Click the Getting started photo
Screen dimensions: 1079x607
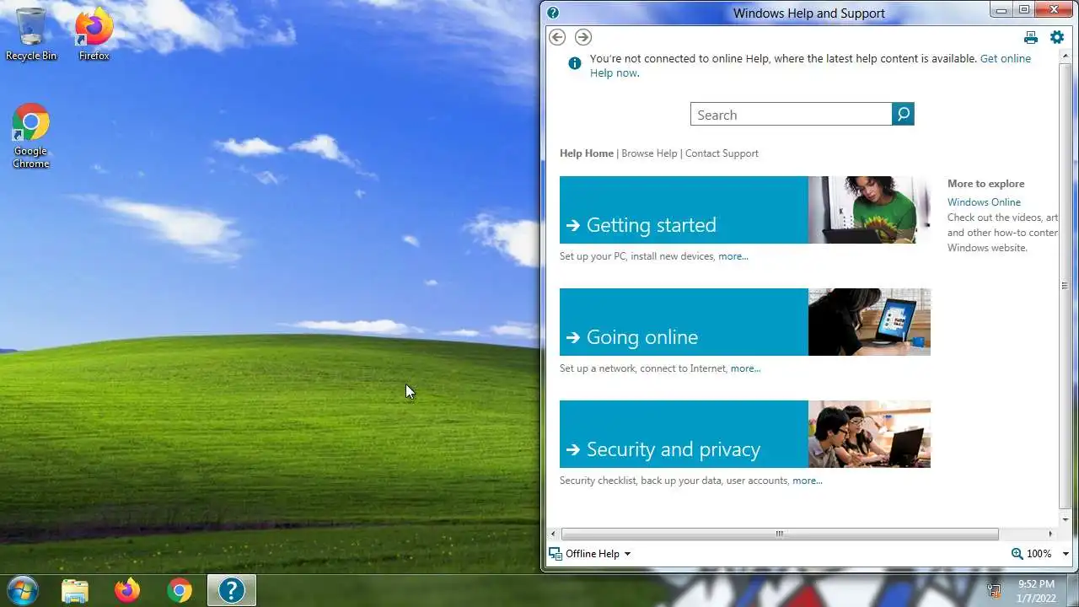869,210
